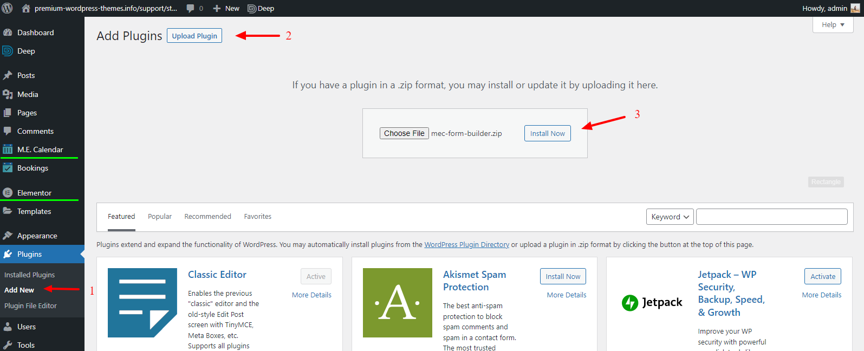Screen dimensions: 864x351
Task: Open More Details for Jetpack
Action: tap(822, 295)
